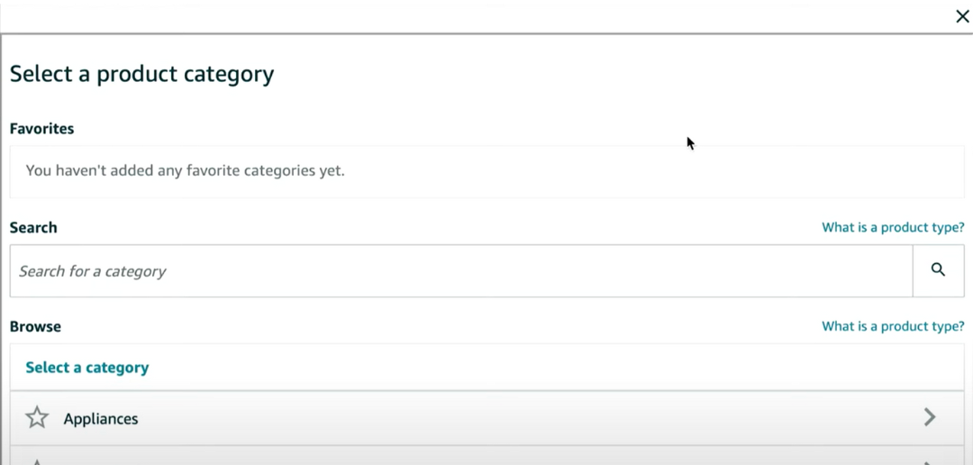Select the Appliances category name

click(x=101, y=418)
